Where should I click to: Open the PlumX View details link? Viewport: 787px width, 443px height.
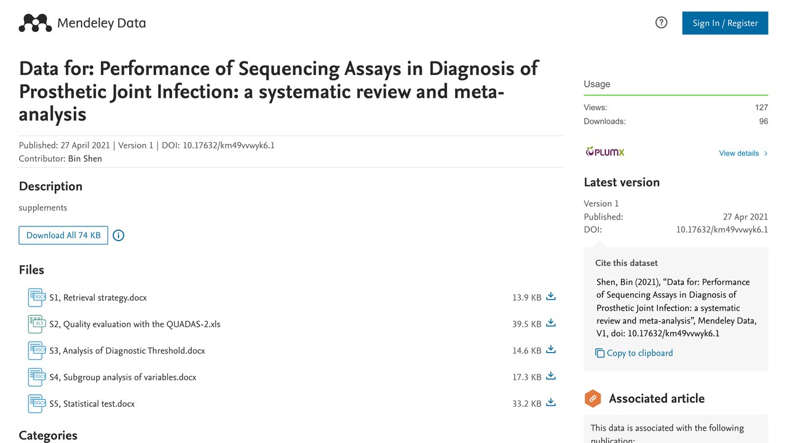coord(743,153)
